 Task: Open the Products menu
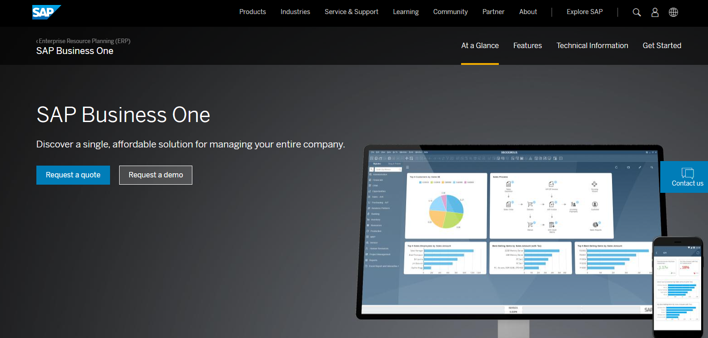(252, 12)
